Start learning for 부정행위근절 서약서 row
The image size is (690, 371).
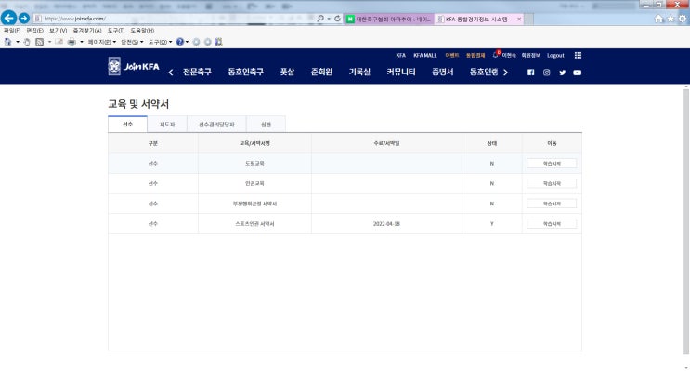click(x=552, y=204)
